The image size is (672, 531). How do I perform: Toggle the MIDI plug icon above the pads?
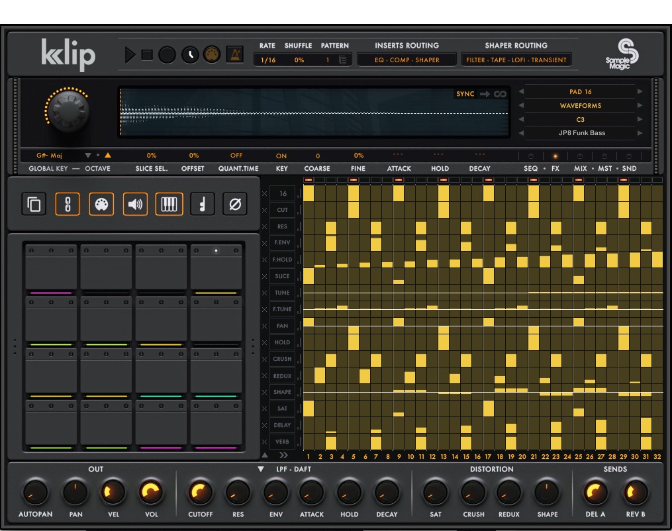pyautogui.click(x=101, y=204)
